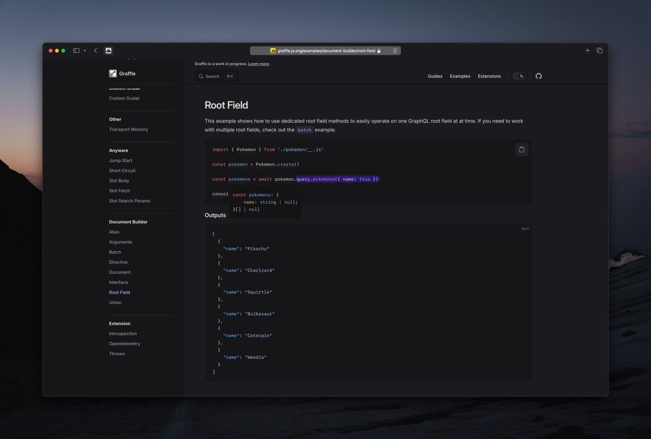This screenshot has width=651, height=439.
Task: Open the Extensions nav menu
Action: [x=489, y=76]
